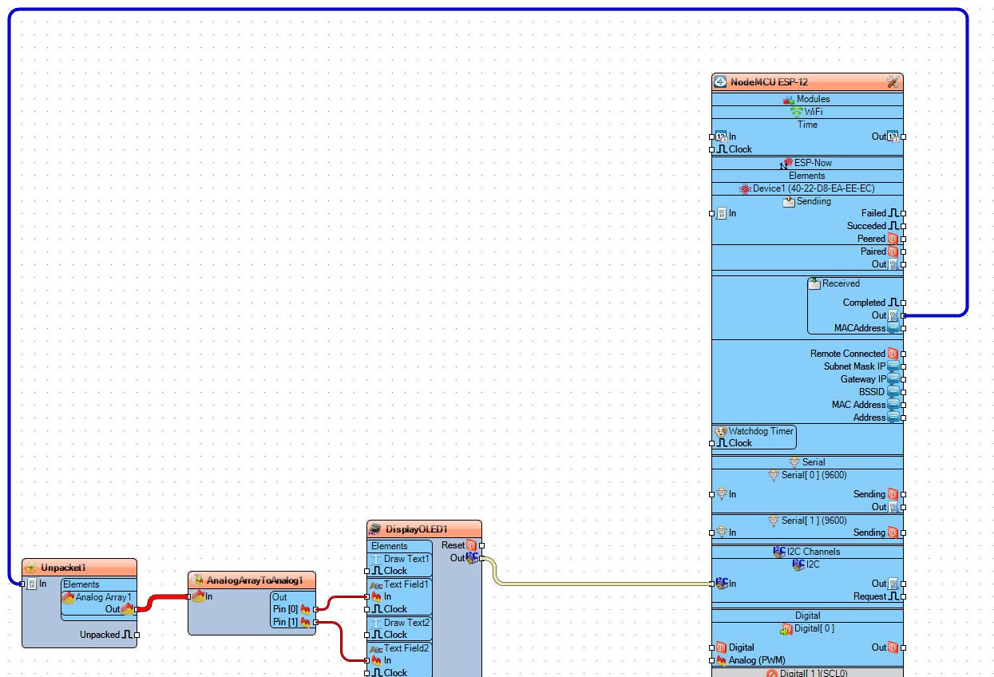Click the ESP-Now module icon
Image resolution: width=994 pixels, height=677 pixels.
point(787,163)
